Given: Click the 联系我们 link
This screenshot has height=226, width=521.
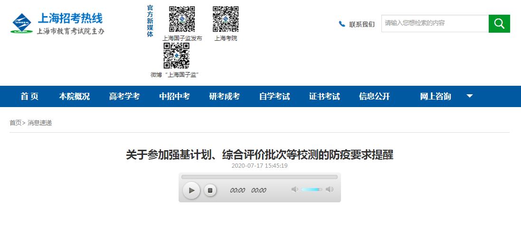Looking at the screenshot, I should pyautogui.click(x=361, y=24).
